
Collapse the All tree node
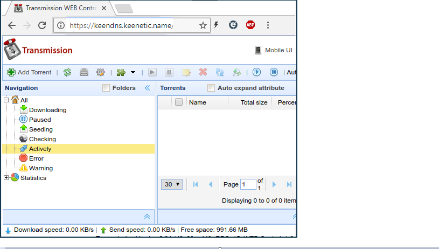coord(6,100)
